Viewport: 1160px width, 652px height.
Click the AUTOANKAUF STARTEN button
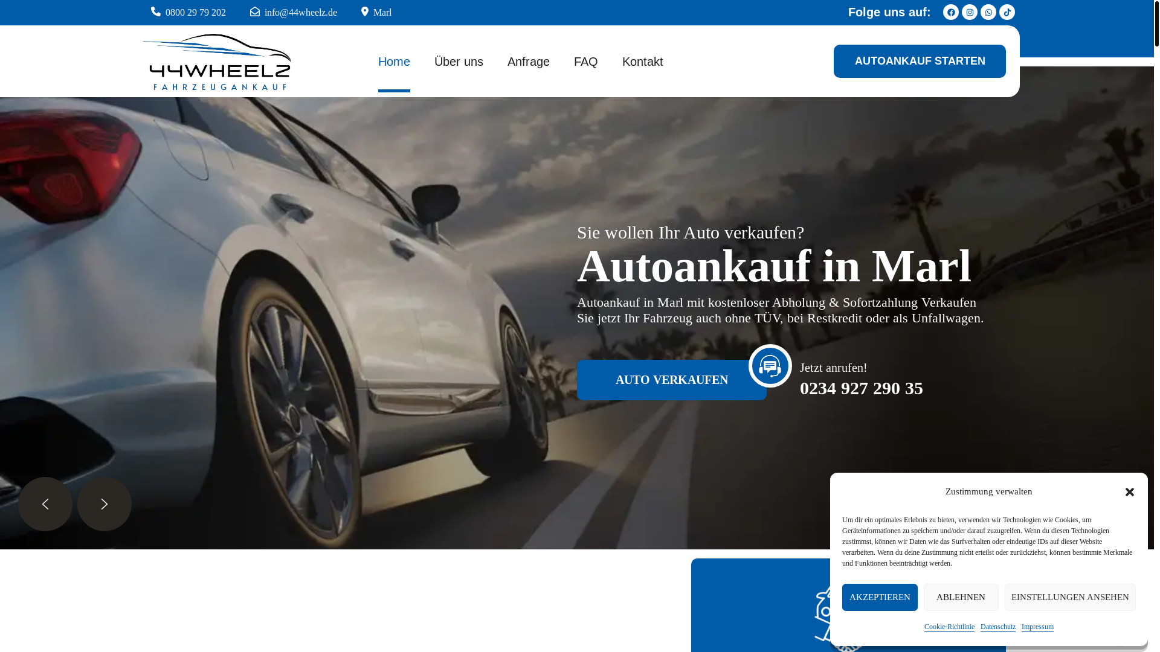[920, 61]
